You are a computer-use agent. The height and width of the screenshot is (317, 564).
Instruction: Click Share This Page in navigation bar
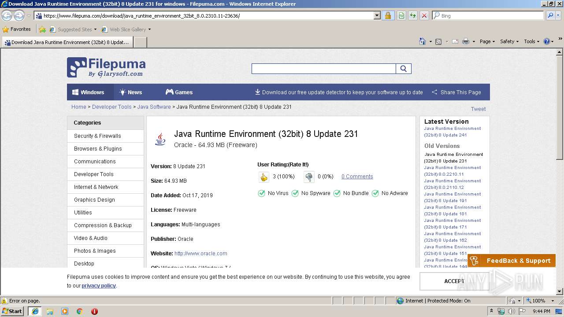(x=456, y=92)
